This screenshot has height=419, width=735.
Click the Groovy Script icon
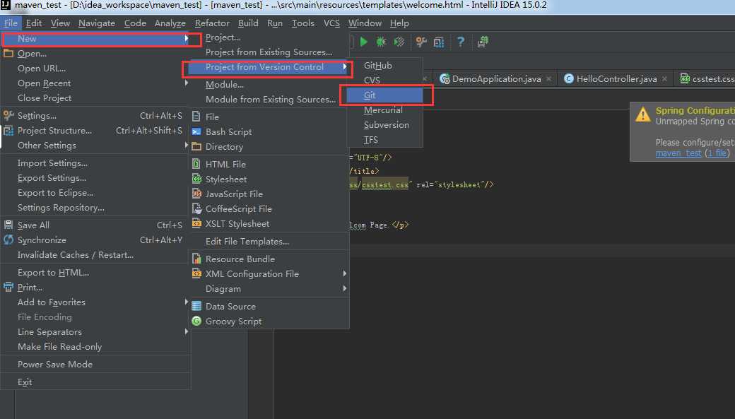click(x=197, y=321)
